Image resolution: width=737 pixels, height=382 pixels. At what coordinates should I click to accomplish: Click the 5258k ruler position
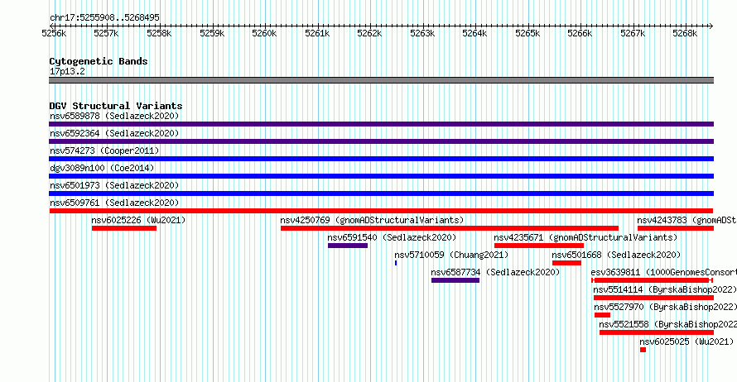159,33
